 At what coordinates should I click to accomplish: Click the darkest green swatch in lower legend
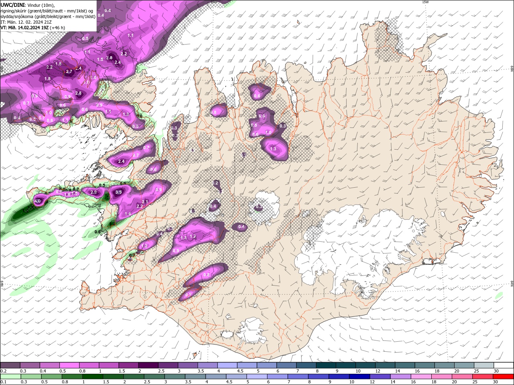pos(93,377)
